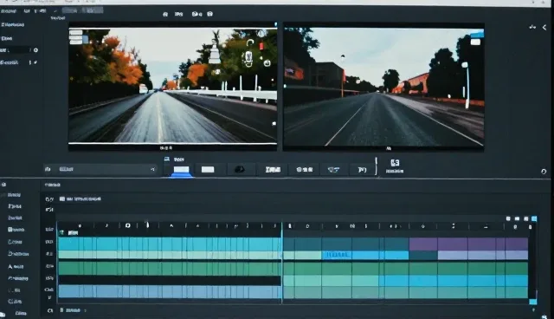This screenshot has height=319, width=554.
Task: Click the small icon left of the top-right chevron
Action: 532,27
